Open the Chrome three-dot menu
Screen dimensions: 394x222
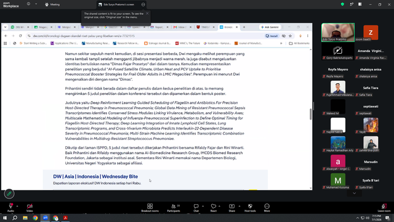point(308,36)
